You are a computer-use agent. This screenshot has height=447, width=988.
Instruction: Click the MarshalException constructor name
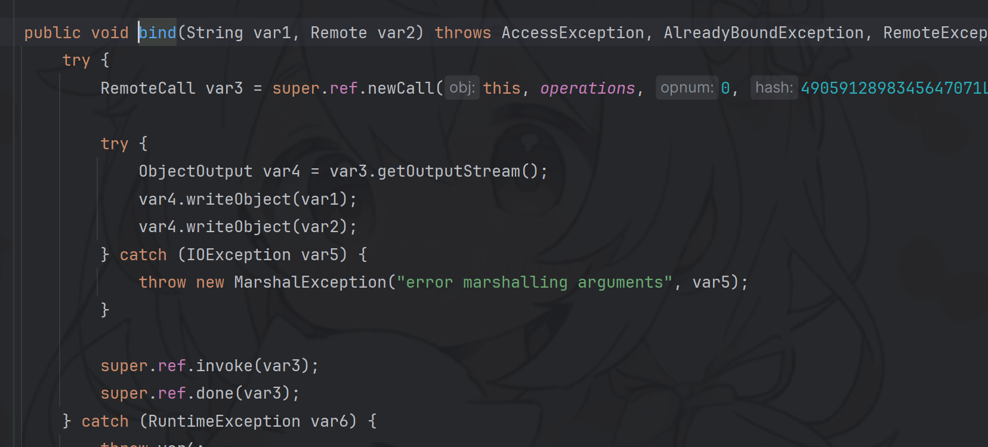(310, 282)
